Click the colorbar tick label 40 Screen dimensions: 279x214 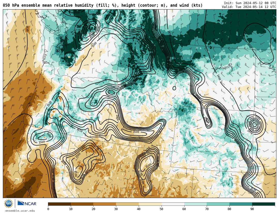point(139,209)
